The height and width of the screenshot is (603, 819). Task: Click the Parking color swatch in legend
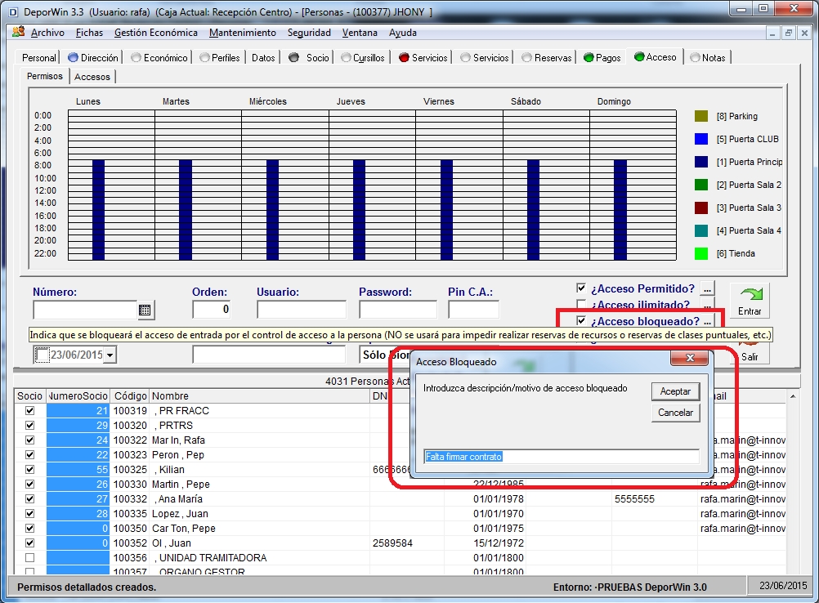[x=701, y=116]
